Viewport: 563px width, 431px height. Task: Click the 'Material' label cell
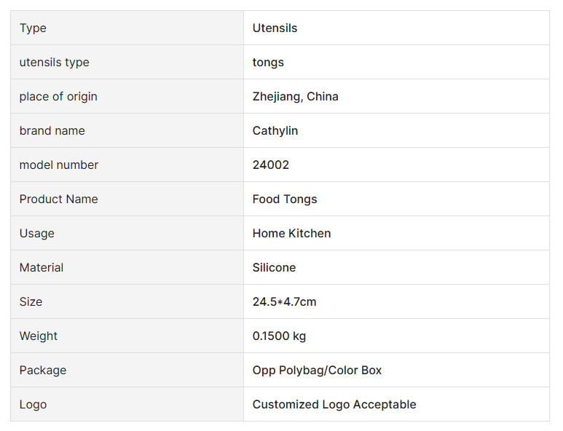(42, 268)
